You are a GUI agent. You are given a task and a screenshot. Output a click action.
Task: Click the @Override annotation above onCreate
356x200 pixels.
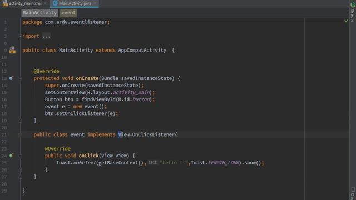(x=46, y=71)
